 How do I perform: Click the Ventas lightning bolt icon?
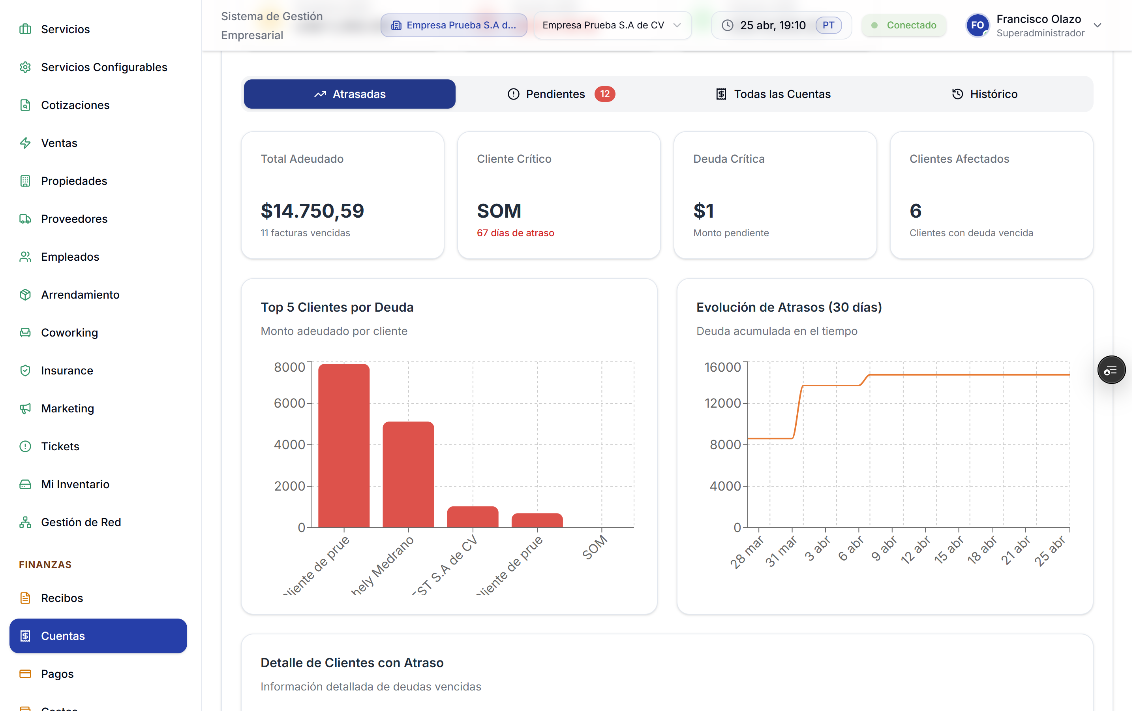[25, 143]
